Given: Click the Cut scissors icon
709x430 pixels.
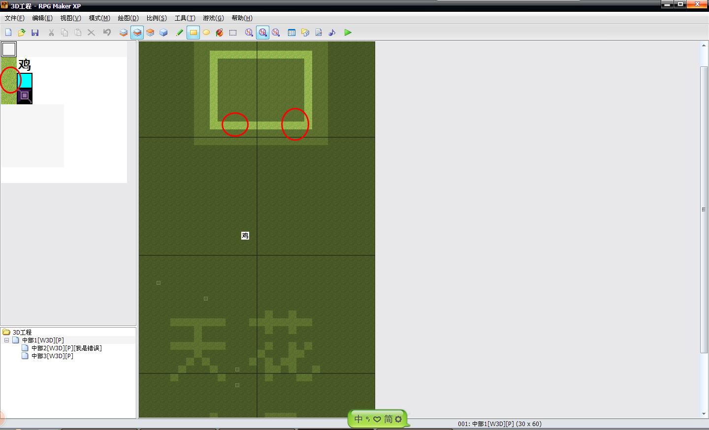Looking at the screenshot, I should tap(51, 32).
